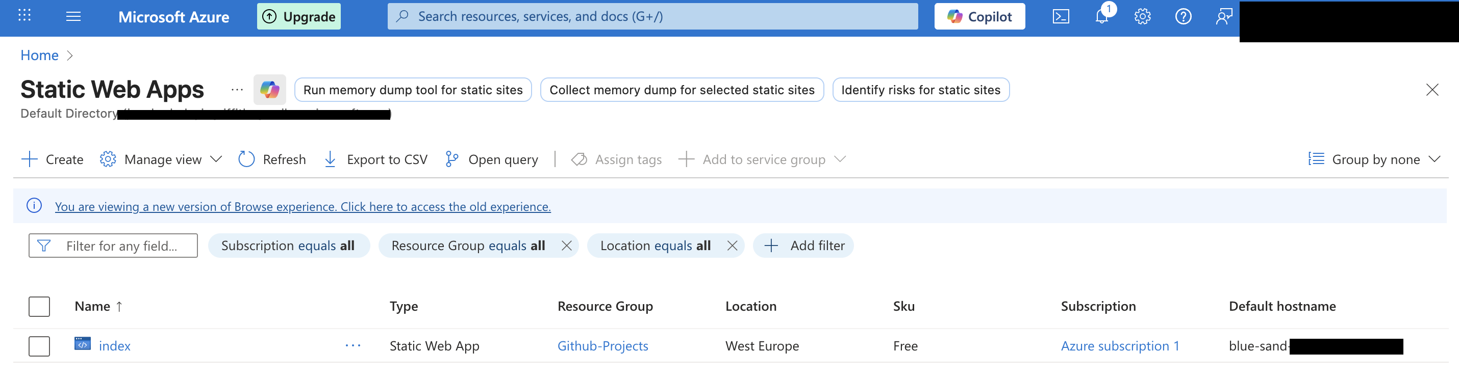
Task: Remove the Resource Group filter
Action: (x=566, y=246)
